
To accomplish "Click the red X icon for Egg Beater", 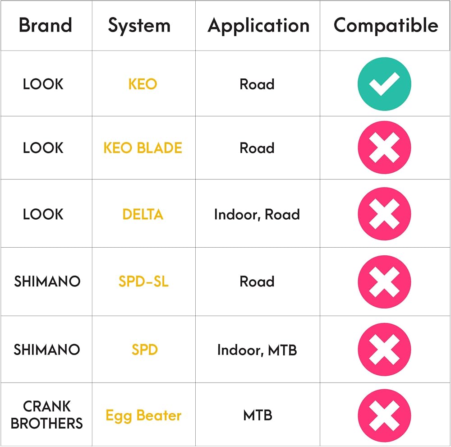I will pos(384,415).
